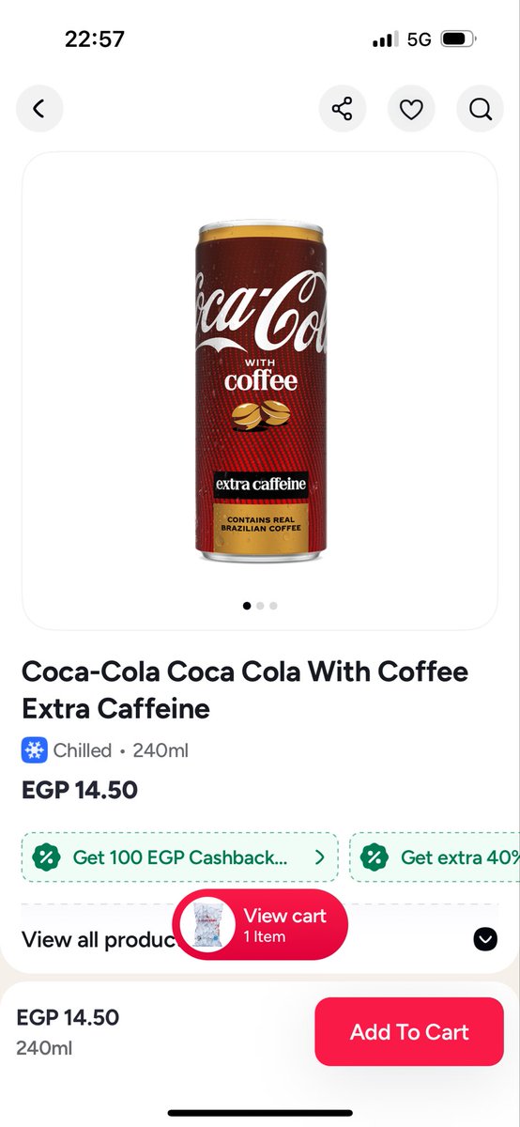This screenshot has height=1127, width=520.
Task: Add To Cart button
Action: [409, 1032]
